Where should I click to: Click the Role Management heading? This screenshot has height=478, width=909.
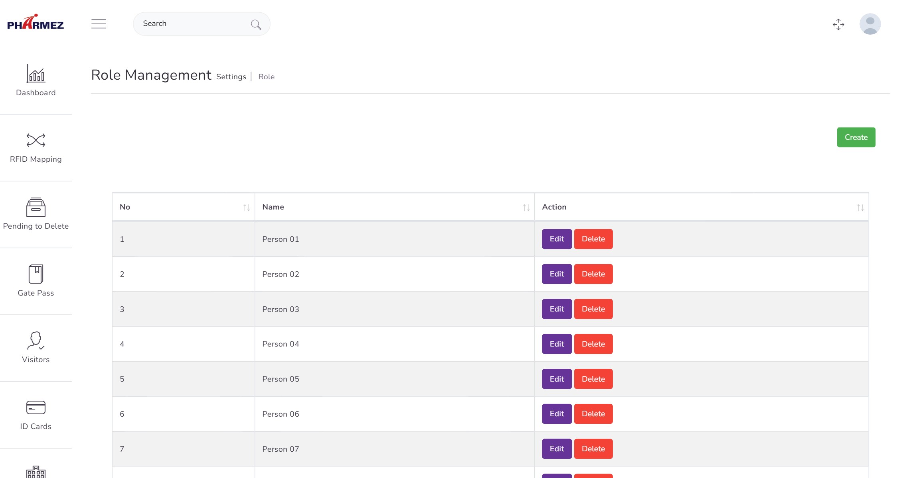151,75
